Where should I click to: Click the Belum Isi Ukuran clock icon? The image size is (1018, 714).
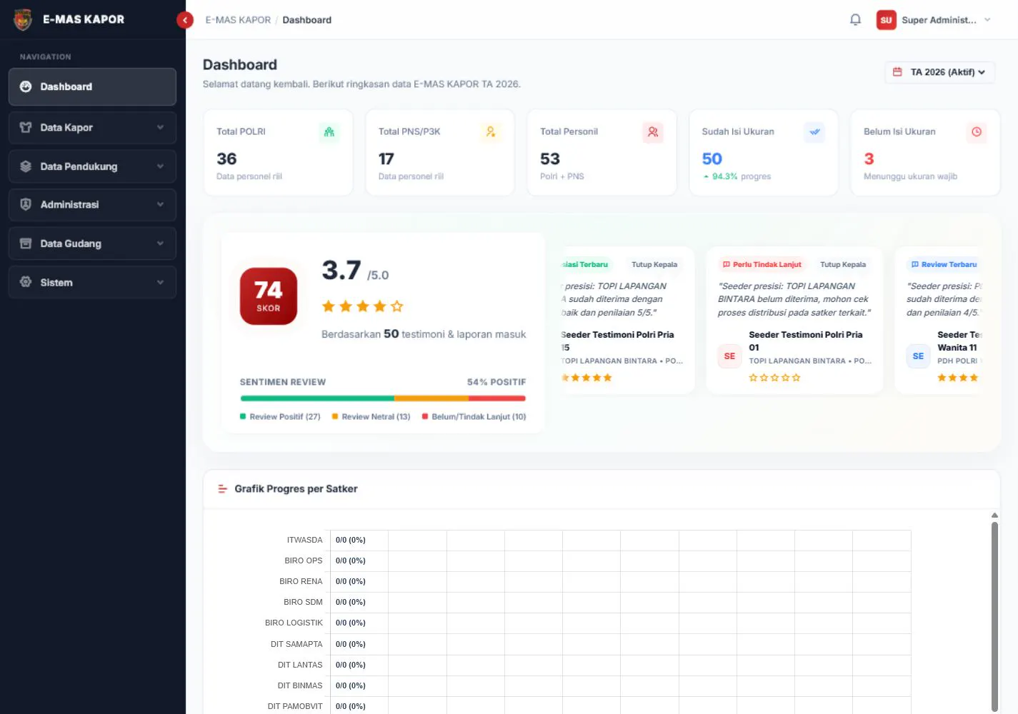977,132
